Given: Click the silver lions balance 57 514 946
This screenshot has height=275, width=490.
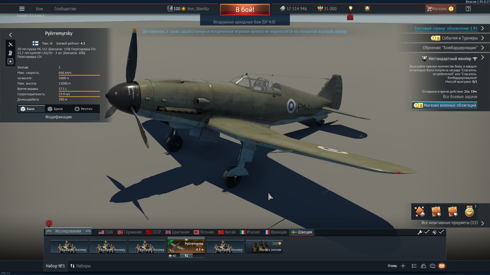Looking at the screenshot, I should pos(293,9).
